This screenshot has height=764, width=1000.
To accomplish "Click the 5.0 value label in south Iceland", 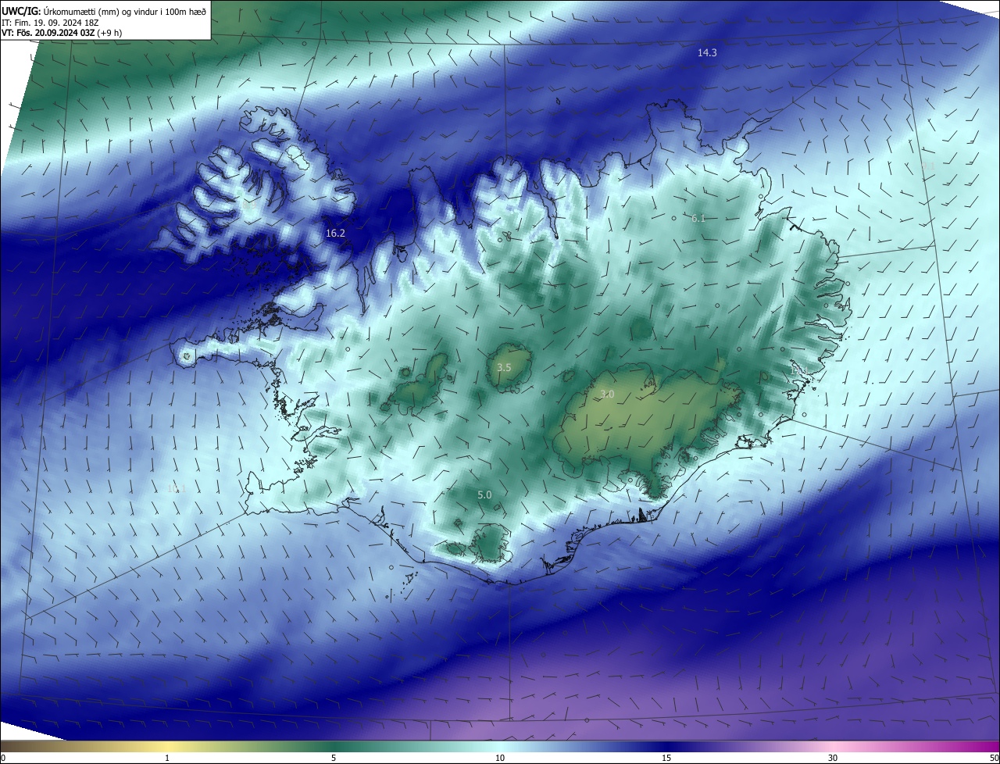I will click(x=484, y=494).
